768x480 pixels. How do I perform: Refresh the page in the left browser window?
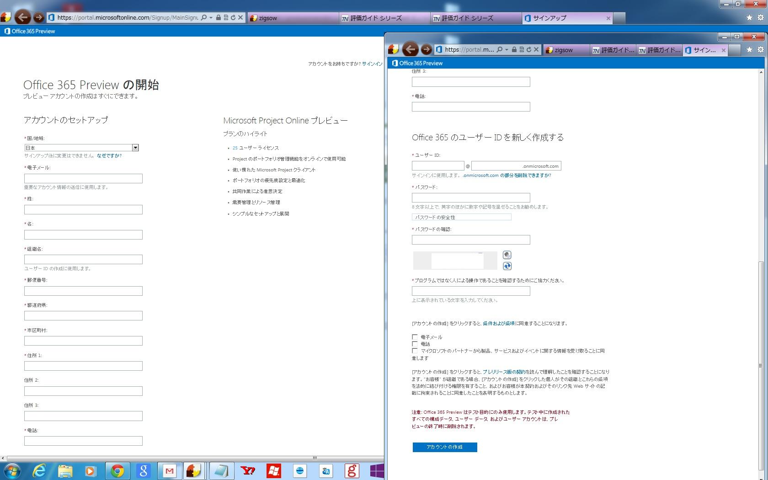coord(233,18)
